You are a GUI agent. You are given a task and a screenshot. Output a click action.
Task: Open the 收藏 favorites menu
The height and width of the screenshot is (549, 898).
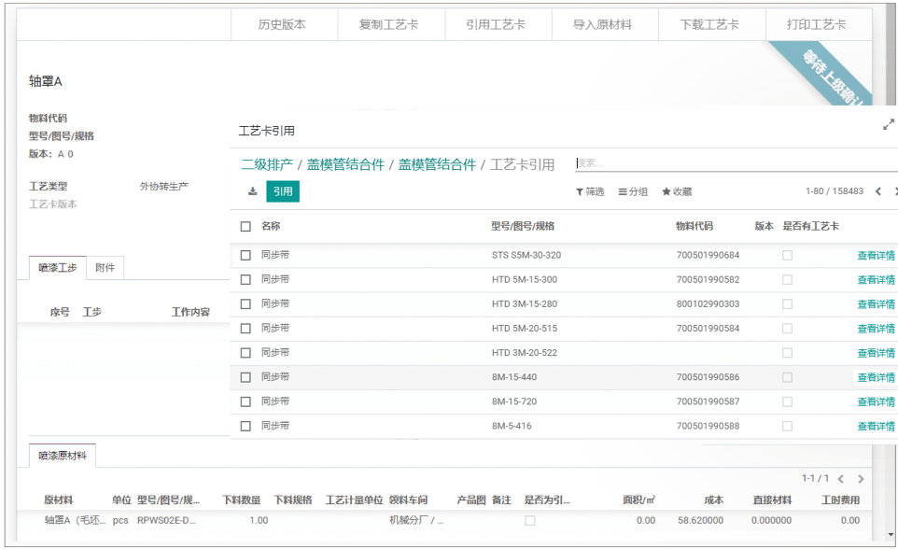pyautogui.click(x=677, y=191)
